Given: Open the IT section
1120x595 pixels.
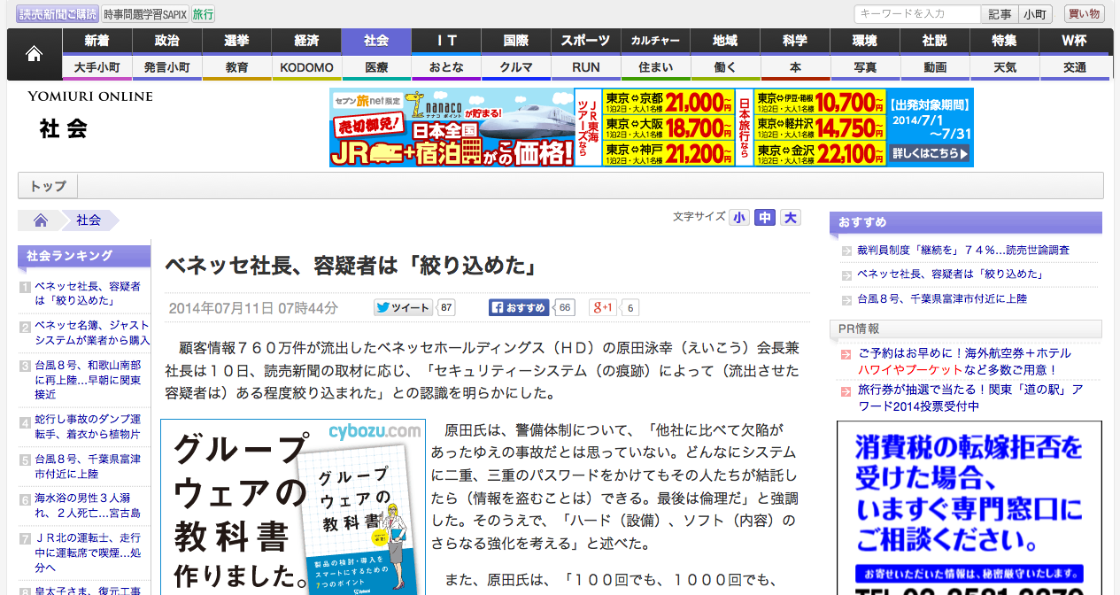Looking at the screenshot, I should pyautogui.click(x=446, y=41).
